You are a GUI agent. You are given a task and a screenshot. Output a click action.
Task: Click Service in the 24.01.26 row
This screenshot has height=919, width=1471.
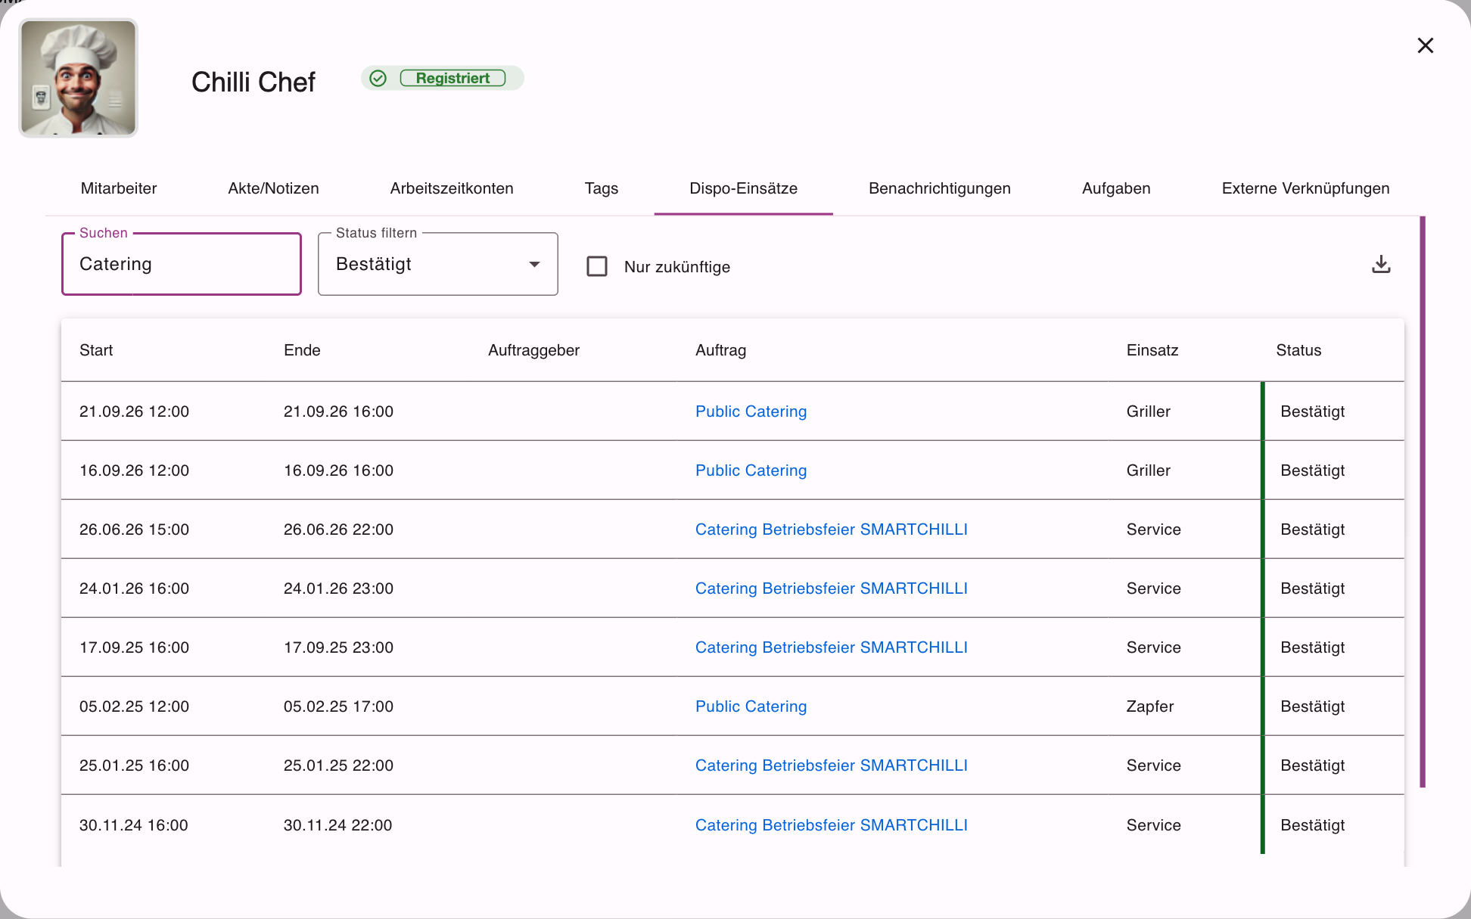[x=1153, y=588]
